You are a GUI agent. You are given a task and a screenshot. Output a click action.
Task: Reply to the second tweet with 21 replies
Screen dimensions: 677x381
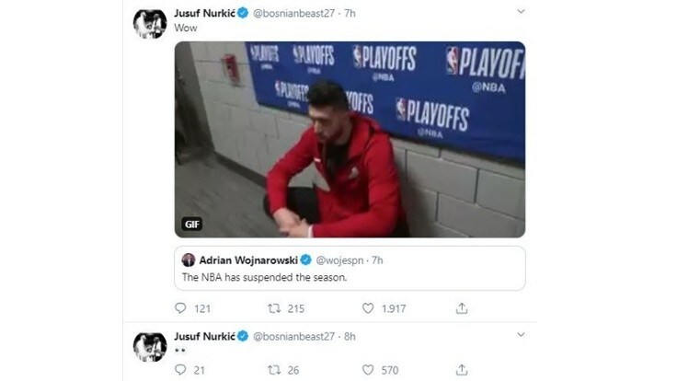click(180, 370)
